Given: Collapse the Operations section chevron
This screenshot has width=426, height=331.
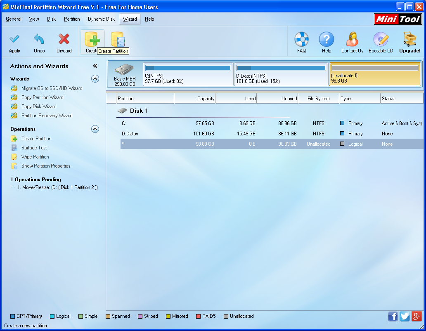Looking at the screenshot, I should (95, 129).
